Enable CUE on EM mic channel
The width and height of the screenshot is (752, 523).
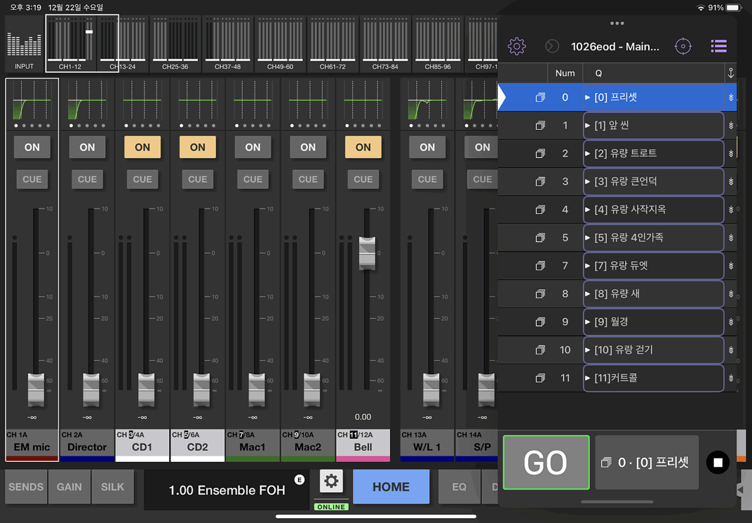click(x=32, y=179)
